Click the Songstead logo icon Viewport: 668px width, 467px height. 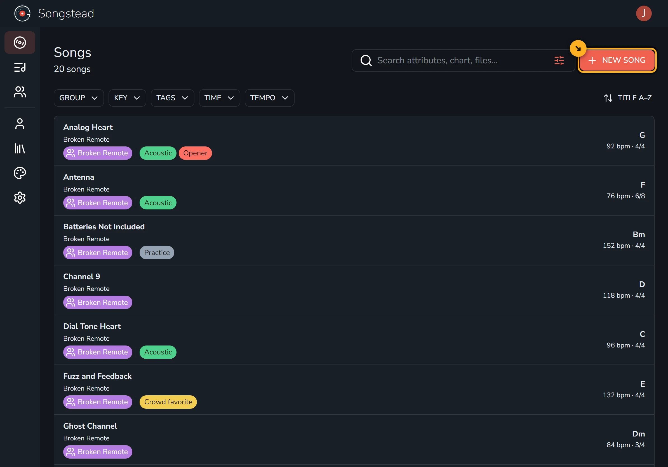(22, 13)
